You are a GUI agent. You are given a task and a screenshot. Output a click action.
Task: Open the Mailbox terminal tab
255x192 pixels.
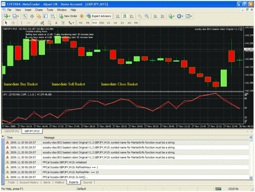(60, 182)
